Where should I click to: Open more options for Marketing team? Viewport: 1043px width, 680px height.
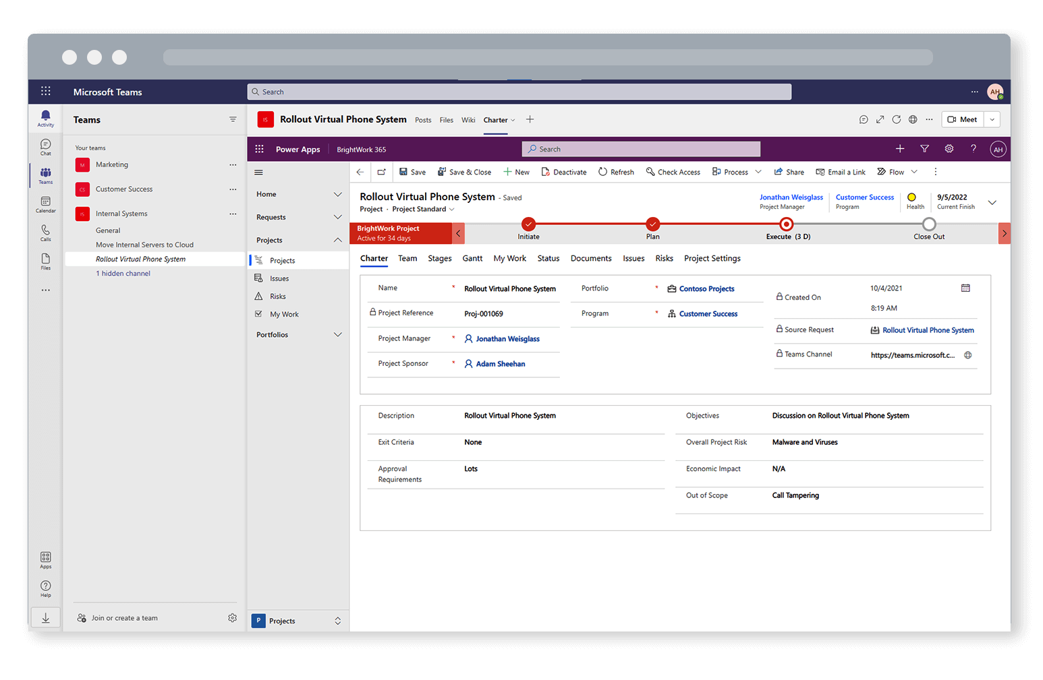pyautogui.click(x=233, y=164)
